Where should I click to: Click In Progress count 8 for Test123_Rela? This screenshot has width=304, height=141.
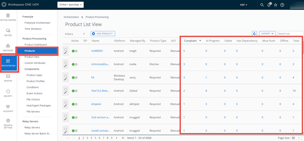[x=206, y=91]
